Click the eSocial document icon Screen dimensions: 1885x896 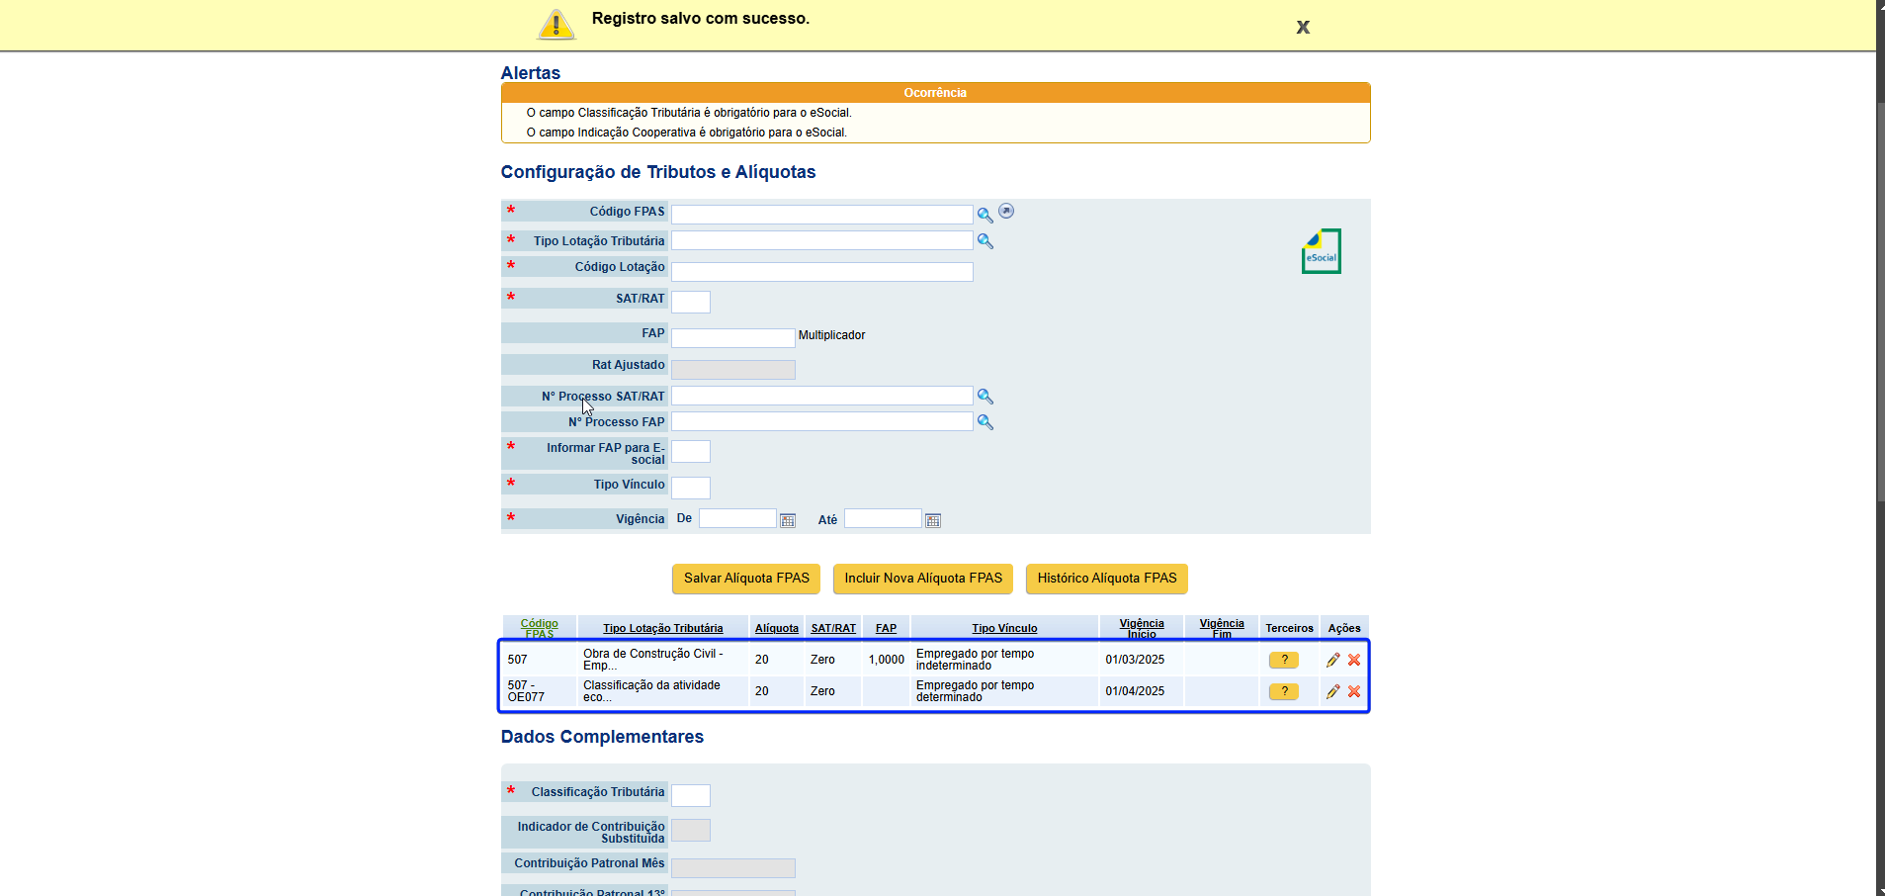pos(1322,251)
